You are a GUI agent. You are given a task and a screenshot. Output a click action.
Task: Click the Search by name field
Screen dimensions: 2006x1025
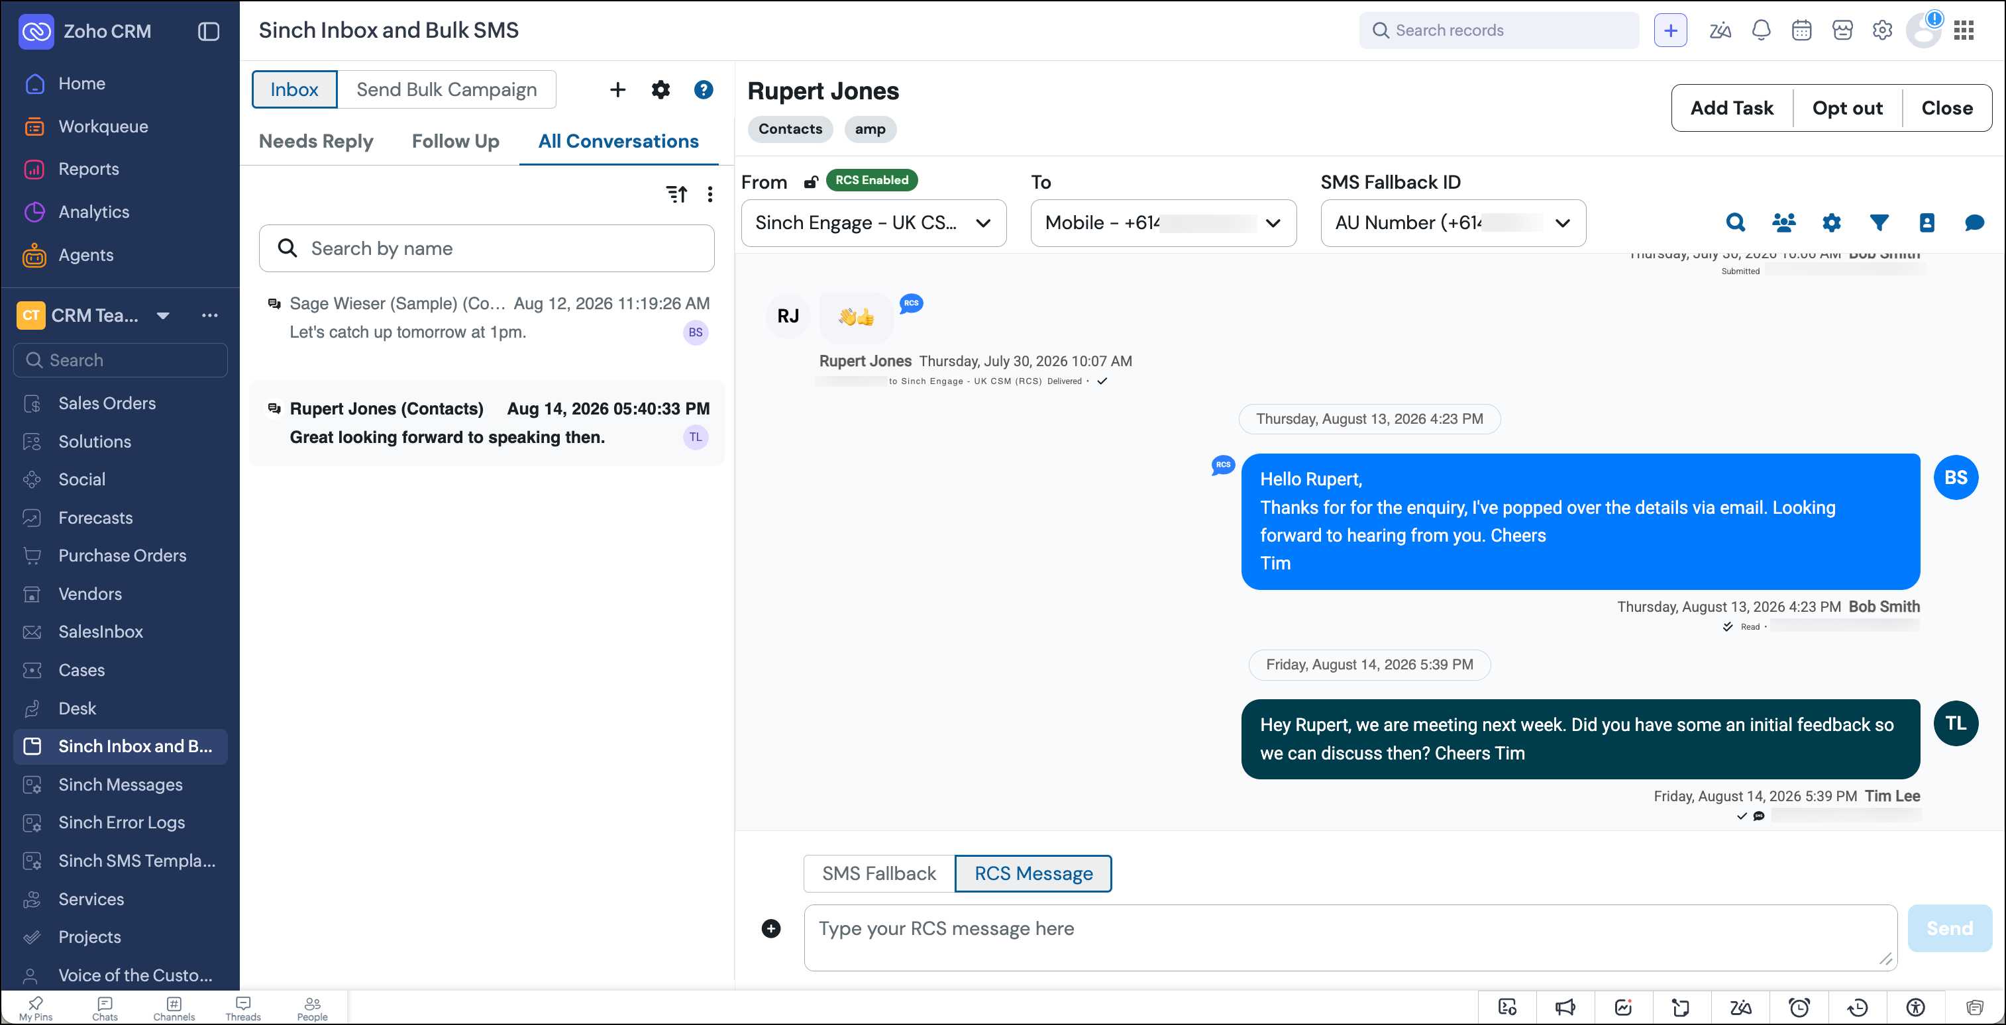point(487,248)
